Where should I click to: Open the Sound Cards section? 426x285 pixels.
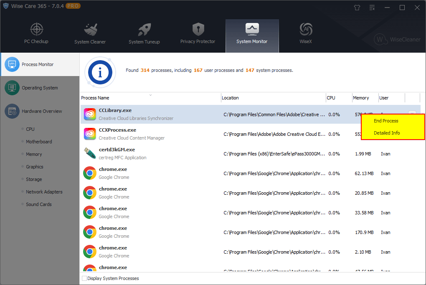click(38, 204)
